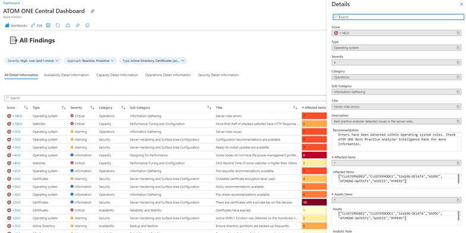Save the workbook with the disk icon

pyautogui.click(x=48, y=25)
